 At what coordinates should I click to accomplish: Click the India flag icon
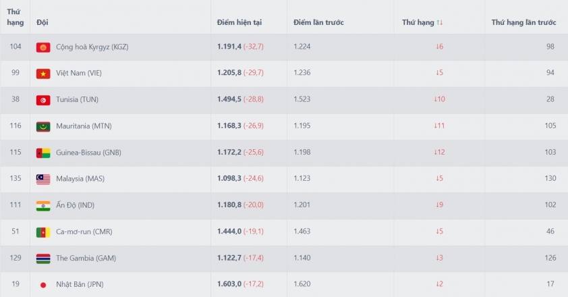point(43,206)
